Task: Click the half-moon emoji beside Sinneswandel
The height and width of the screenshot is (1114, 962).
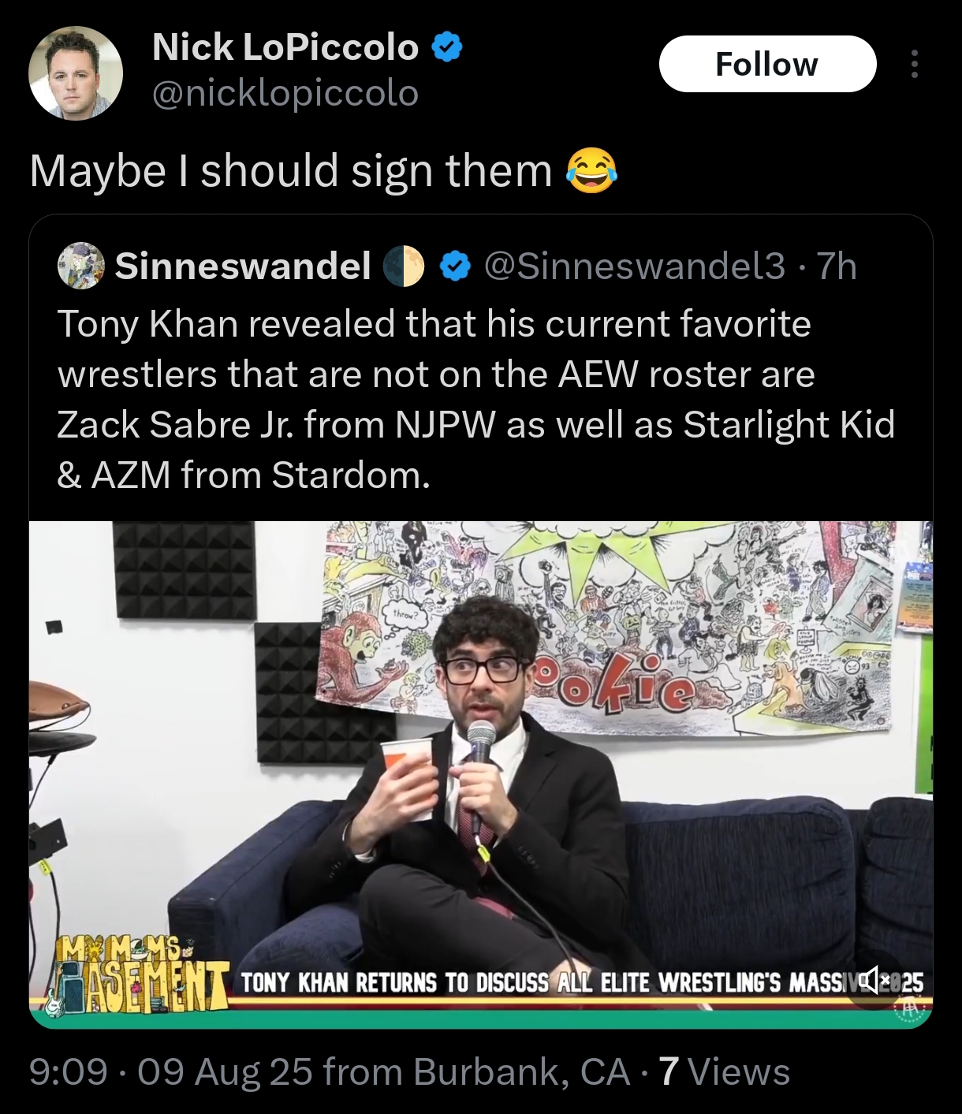Action: [x=404, y=266]
